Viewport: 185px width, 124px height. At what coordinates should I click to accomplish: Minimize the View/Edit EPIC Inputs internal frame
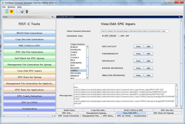[181, 17]
